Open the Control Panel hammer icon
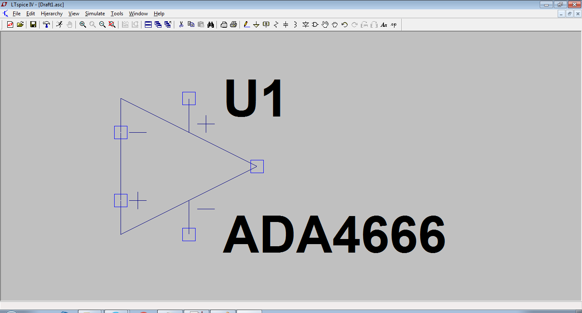 pos(46,25)
